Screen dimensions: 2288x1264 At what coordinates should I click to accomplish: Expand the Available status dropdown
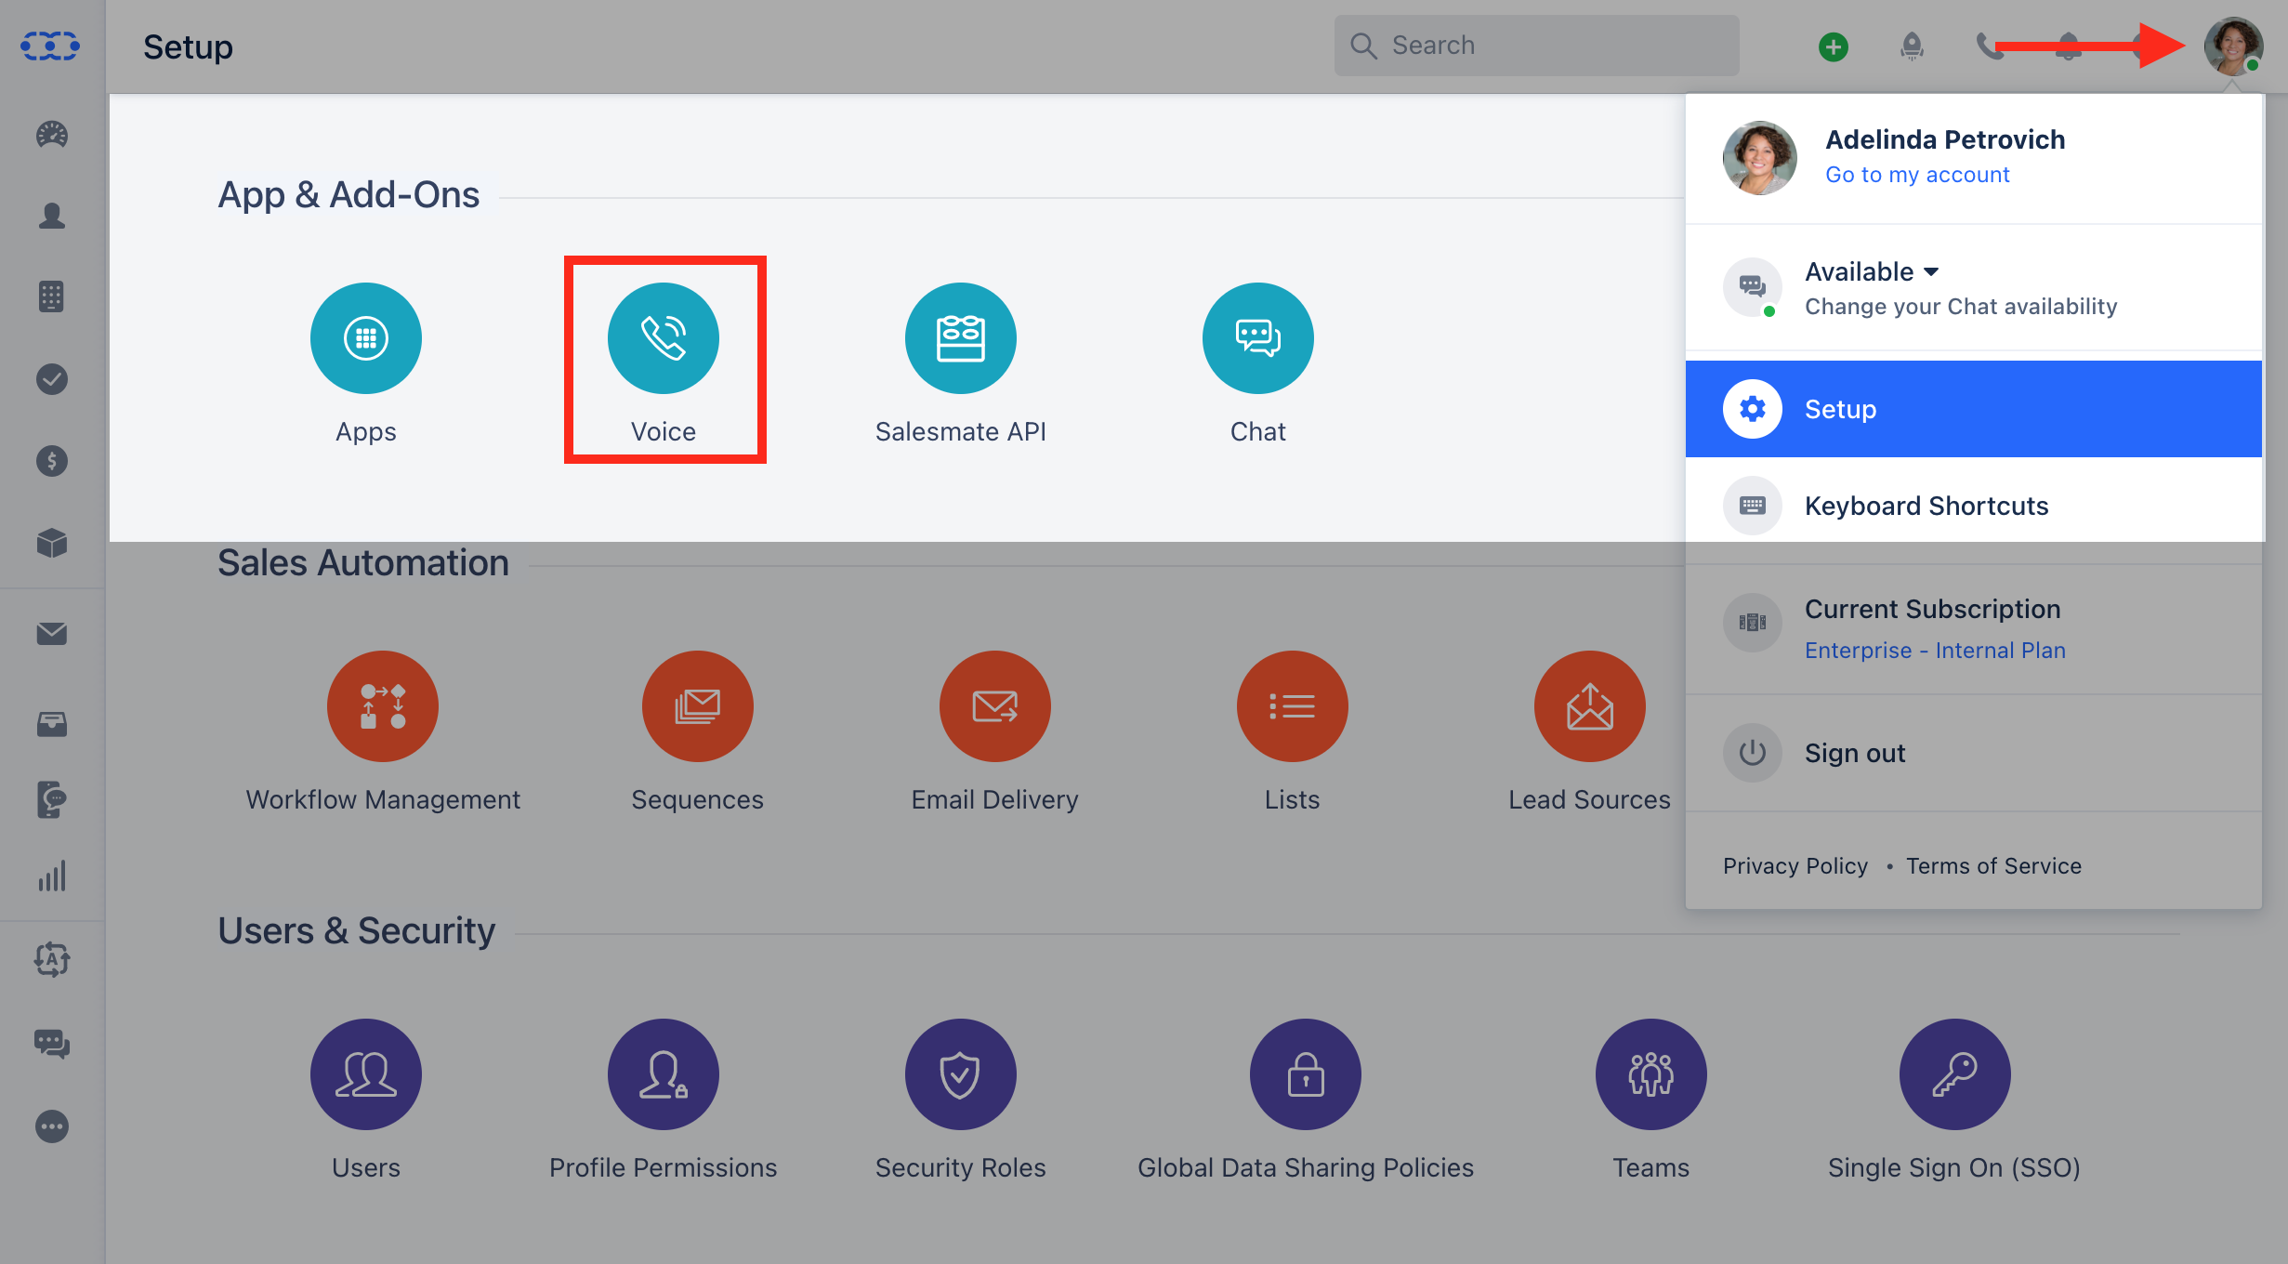pyautogui.click(x=1872, y=271)
